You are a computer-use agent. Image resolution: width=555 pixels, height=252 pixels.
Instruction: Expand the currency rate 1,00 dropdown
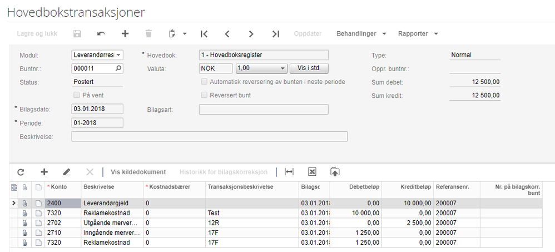click(283, 68)
